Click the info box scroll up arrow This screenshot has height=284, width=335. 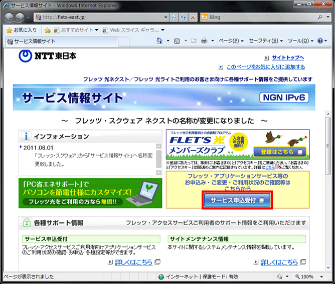click(x=159, y=146)
